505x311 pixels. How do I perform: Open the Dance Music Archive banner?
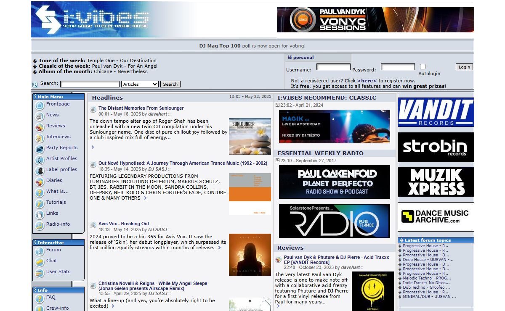[x=436, y=217]
